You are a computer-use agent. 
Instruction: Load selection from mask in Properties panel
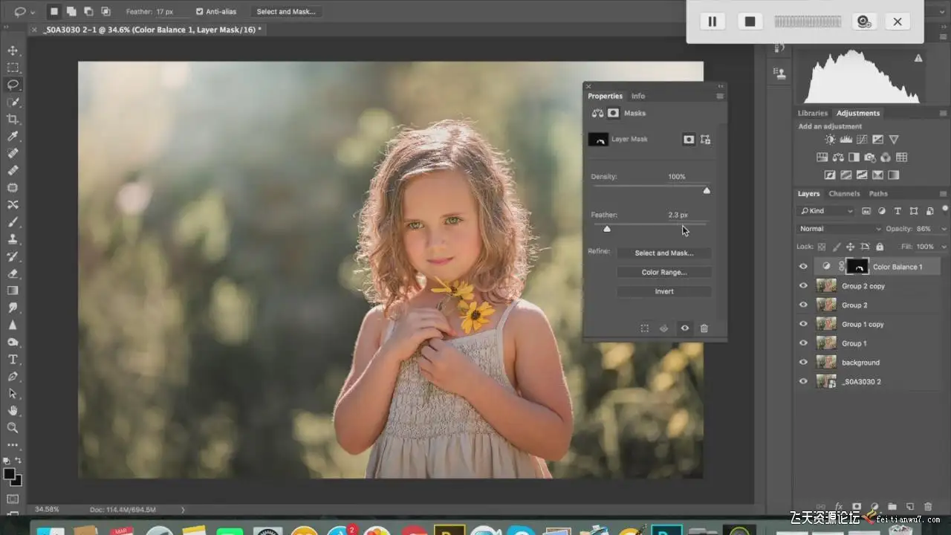(644, 328)
